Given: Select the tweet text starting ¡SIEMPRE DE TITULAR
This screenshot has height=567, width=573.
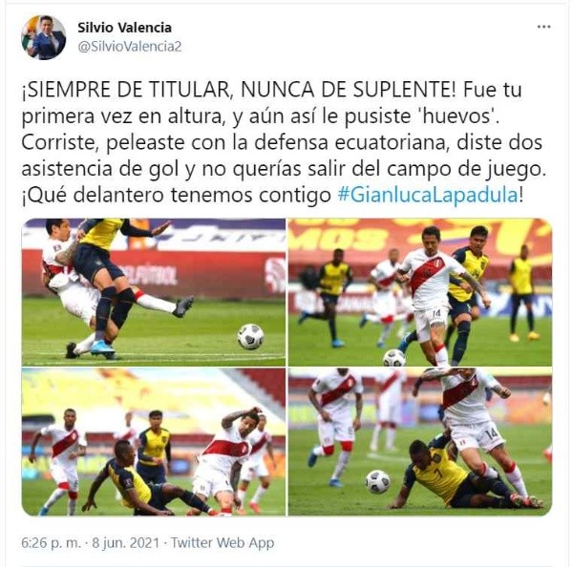Looking at the screenshot, I should (x=284, y=142).
